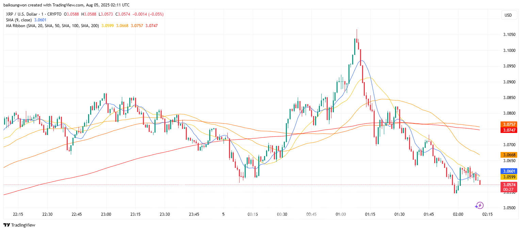Click the 23:00 time axis marker
The height and width of the screenshot is (231, 522).
click(106, 214)
